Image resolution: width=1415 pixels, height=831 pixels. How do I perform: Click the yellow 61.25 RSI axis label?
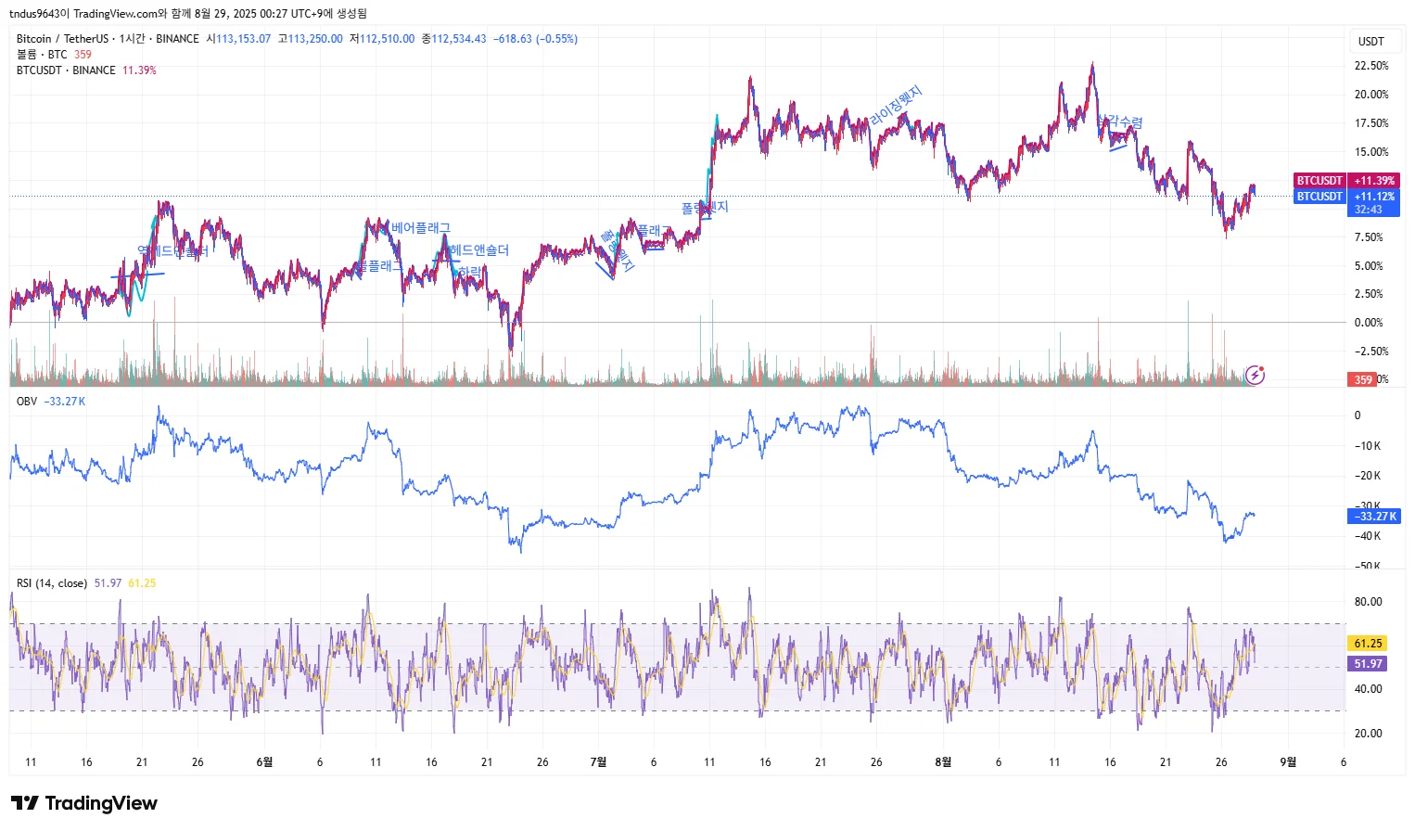(x=1368, y=644)
